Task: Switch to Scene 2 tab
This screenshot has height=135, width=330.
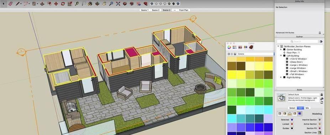Action: click(156, 10)
